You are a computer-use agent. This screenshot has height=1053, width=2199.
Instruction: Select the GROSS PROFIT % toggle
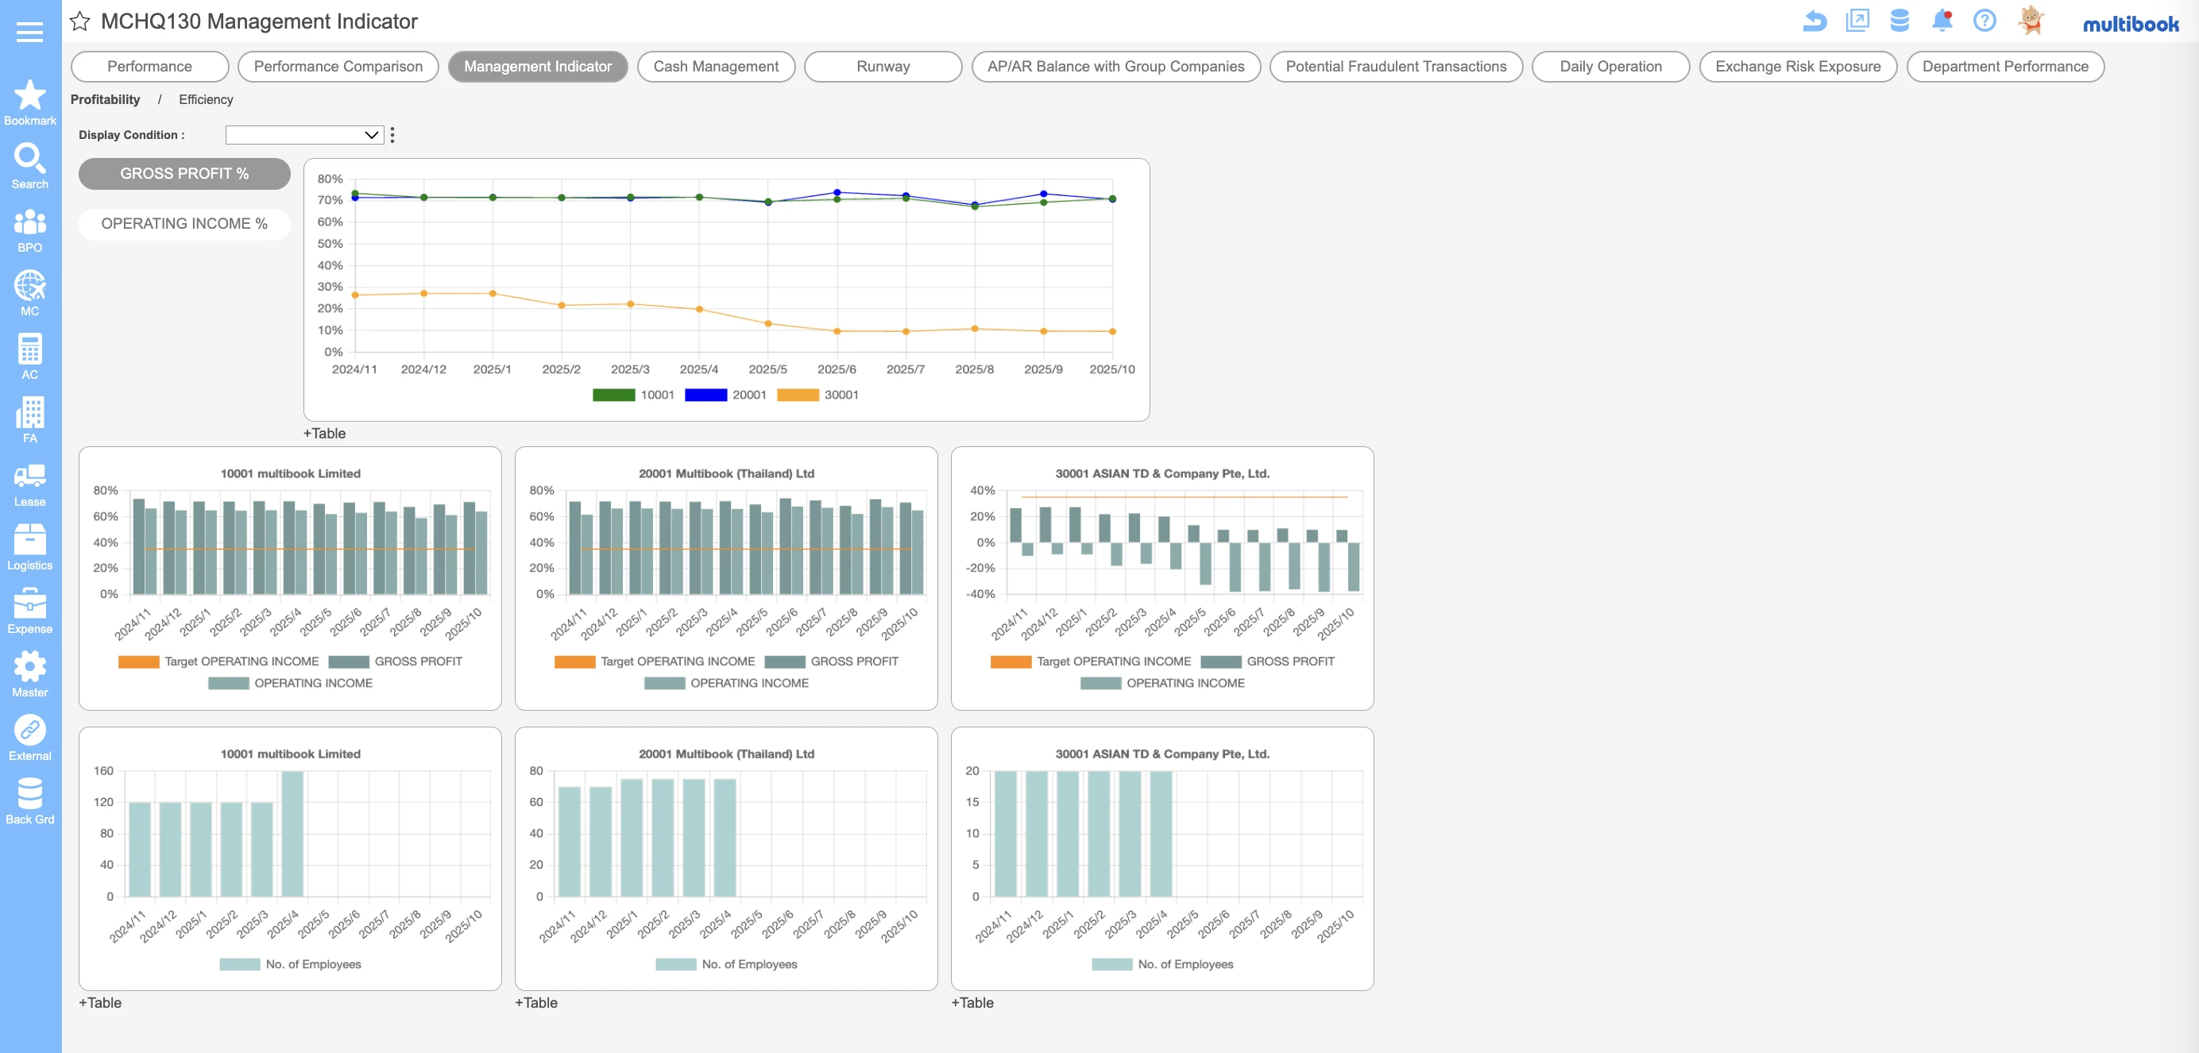[x=184, y=173]
